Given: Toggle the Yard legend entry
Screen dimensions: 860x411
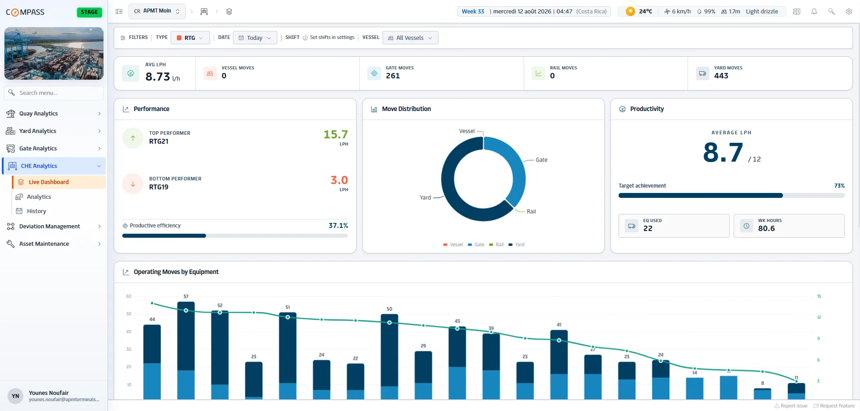Looking at the screenshot, I should [516, 245].
